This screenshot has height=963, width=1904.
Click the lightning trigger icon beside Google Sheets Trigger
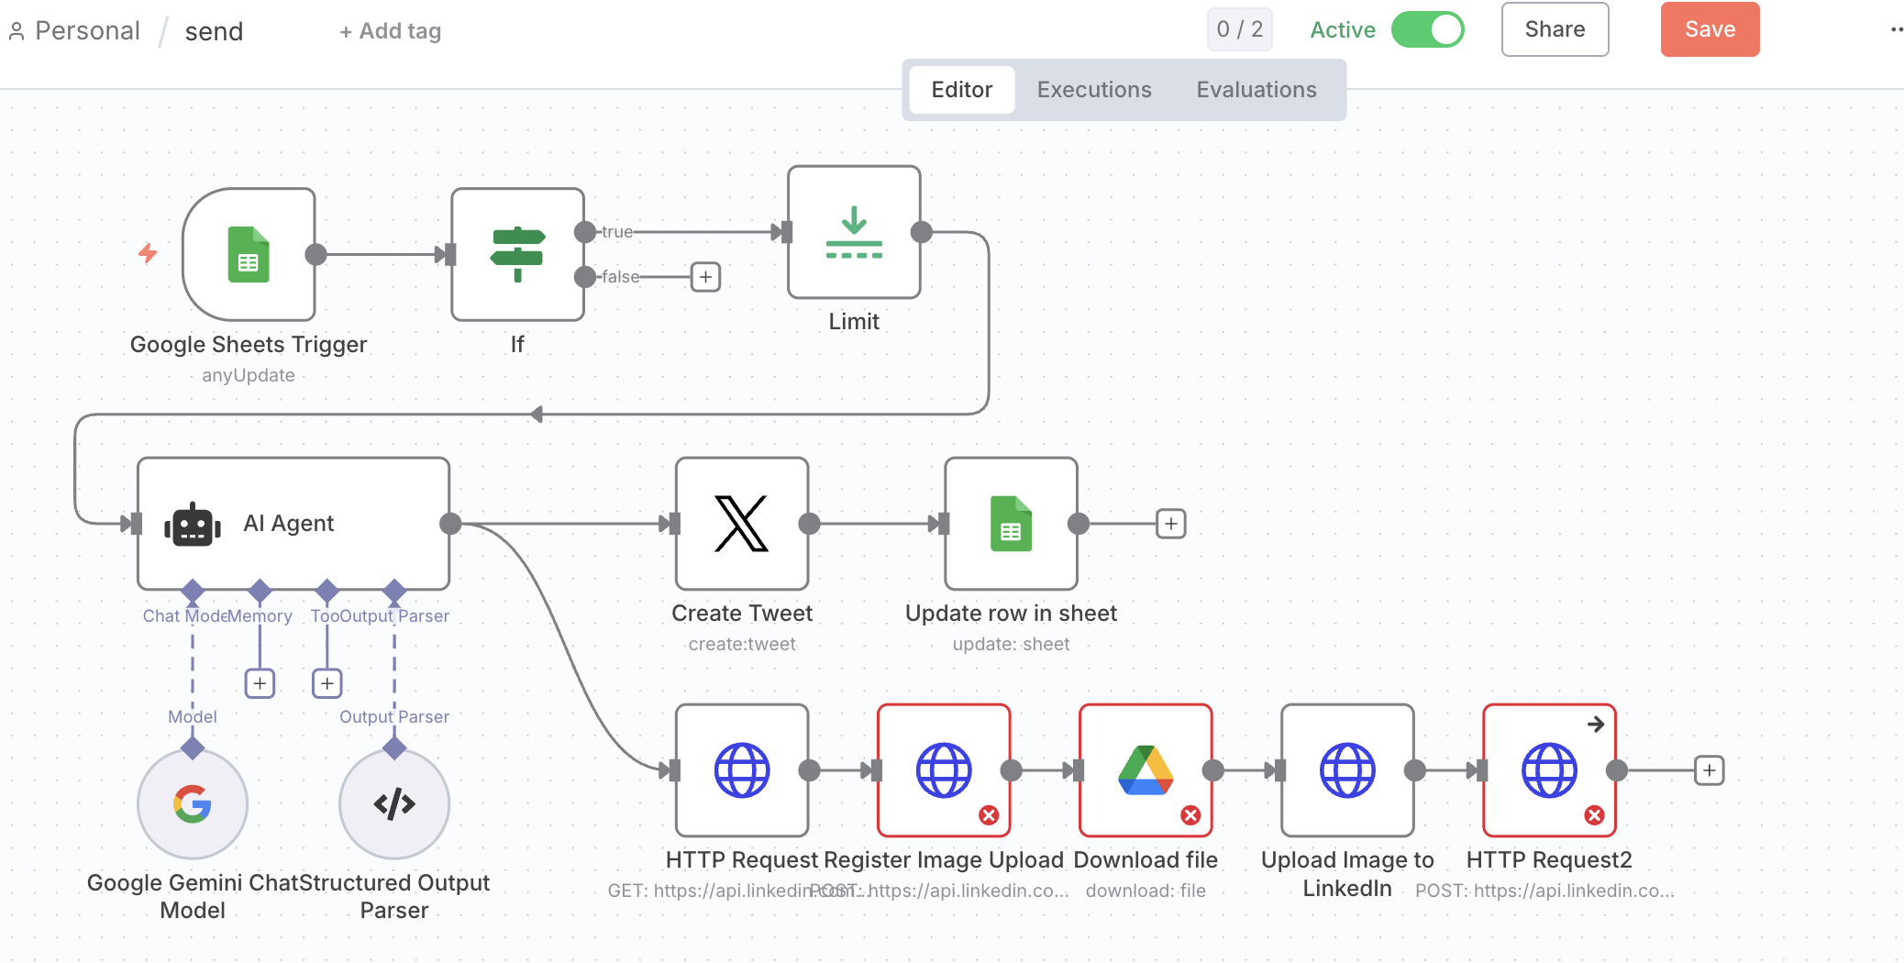pos(148,253)
